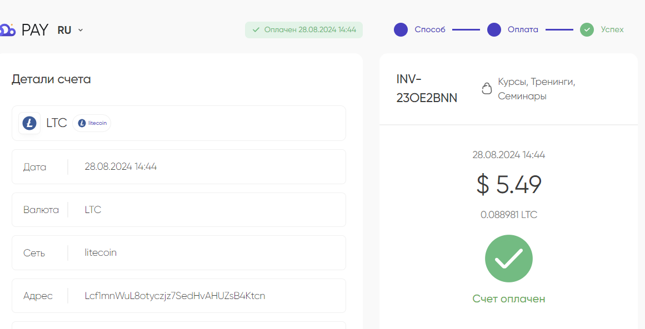Select the wallet address text field

click(x=179, y=296)
